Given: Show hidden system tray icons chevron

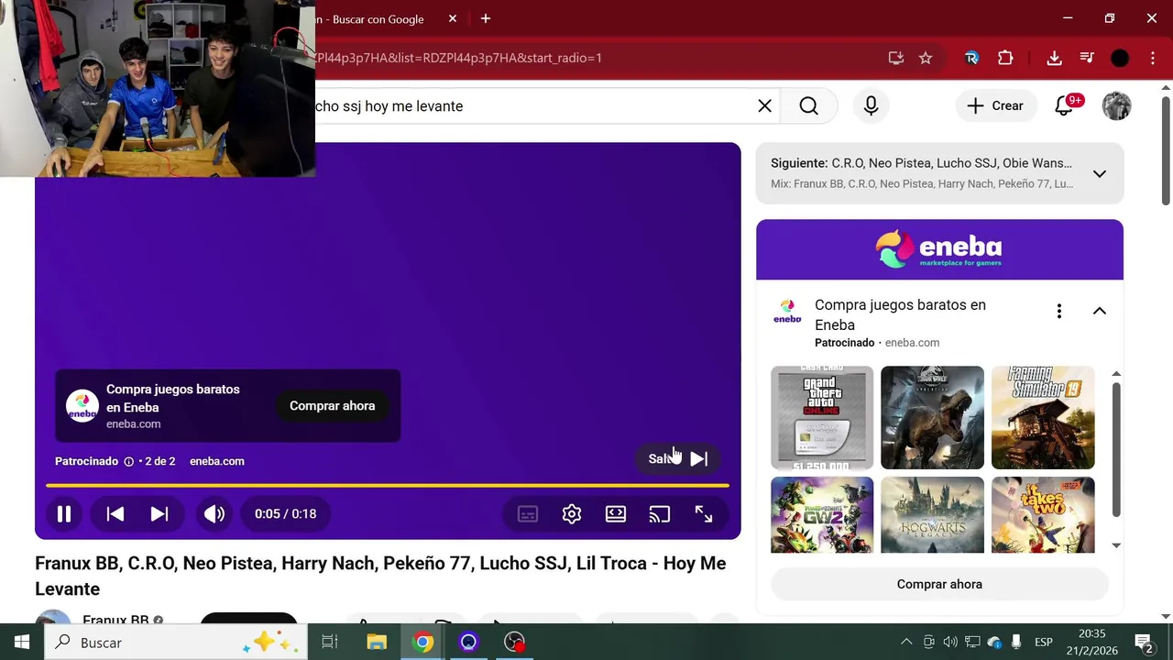Looking at the screenshot, I should point(907,642).
